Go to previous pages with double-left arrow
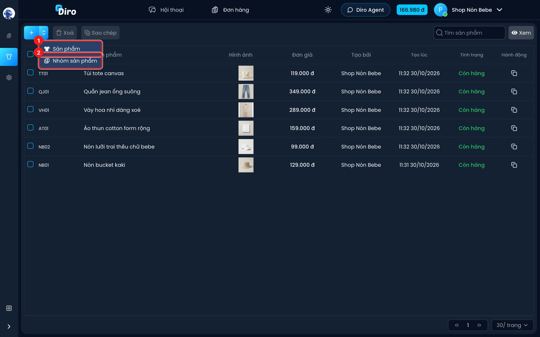The image size is (540, 337). [x=457, y=325]
